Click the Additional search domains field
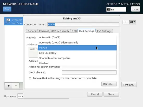Screen dimensions: 143x107 click(x=89, y=67)
